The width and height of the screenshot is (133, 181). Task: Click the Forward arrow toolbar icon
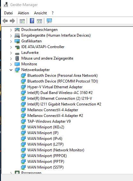[x=12, y=21]
